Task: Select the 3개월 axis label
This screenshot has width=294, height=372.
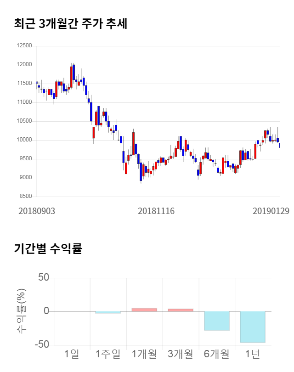Action: [x=181, y=354]
